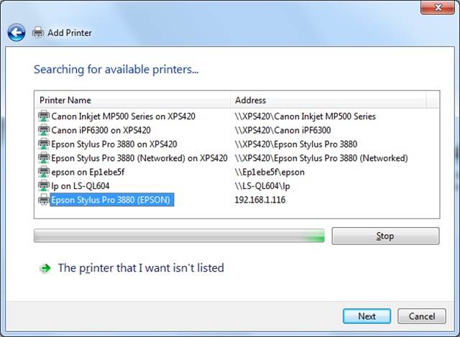Open "The printer that I want isn't listed"
Screen dimensions: 460x337
(x=141, y=268)
